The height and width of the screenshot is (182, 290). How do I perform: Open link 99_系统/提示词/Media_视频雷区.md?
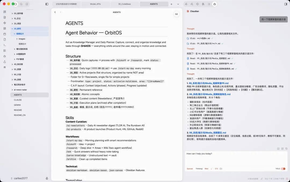[208, 133]
